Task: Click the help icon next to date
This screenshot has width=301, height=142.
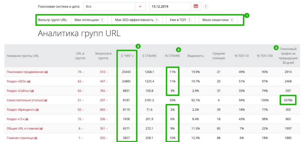Action: (205, 7)
